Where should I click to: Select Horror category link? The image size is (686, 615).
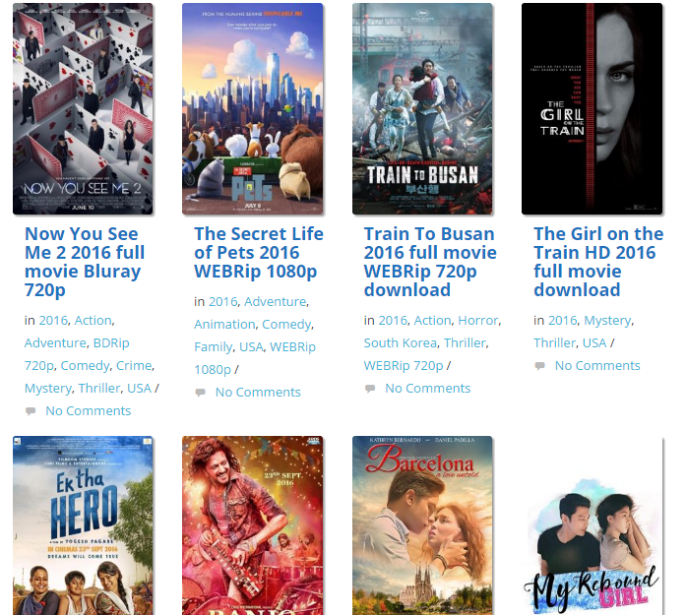click(x=477, y=320)
